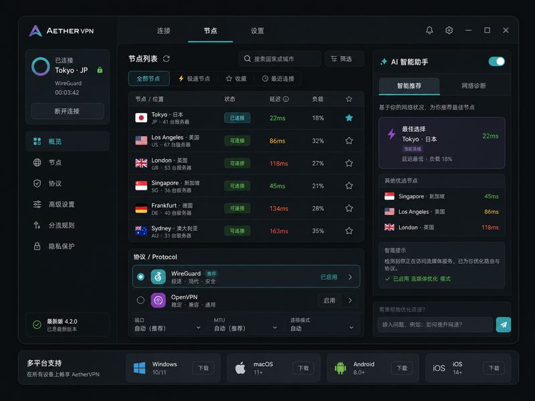
Task: Switch to the 连接 tab
Action: coord(163,31)
